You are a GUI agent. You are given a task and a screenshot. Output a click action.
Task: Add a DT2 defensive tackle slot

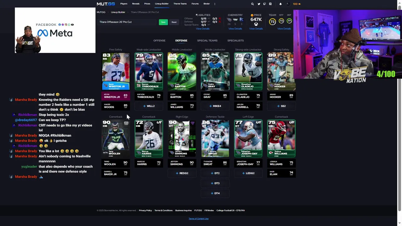pos(215,173)
